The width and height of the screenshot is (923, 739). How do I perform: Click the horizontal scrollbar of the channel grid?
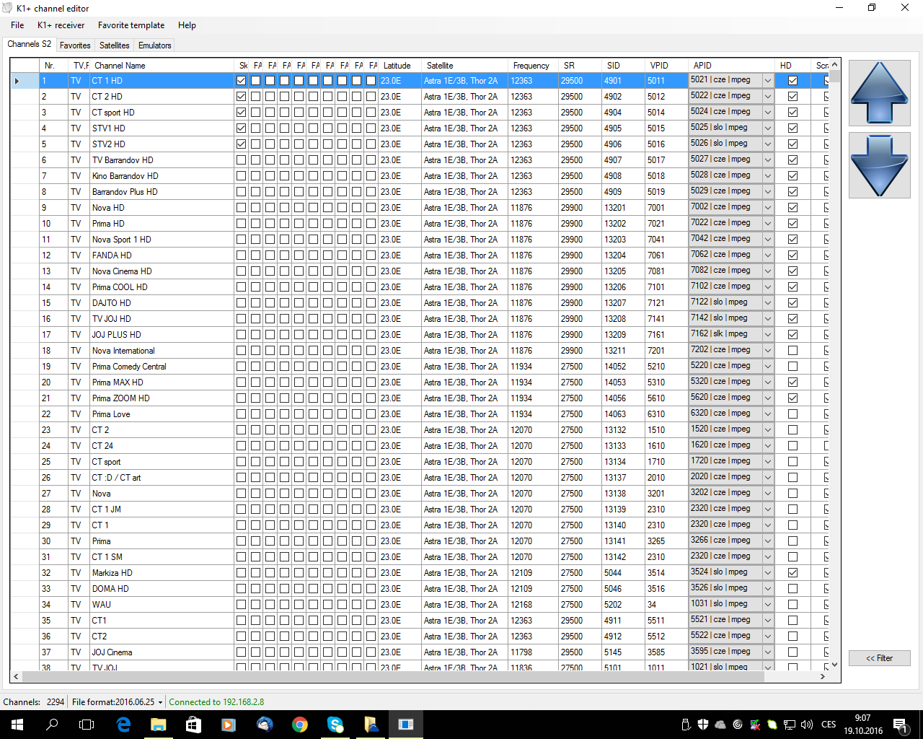433,677
